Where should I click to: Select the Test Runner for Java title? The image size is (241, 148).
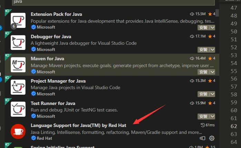click(x=53, y=103)
